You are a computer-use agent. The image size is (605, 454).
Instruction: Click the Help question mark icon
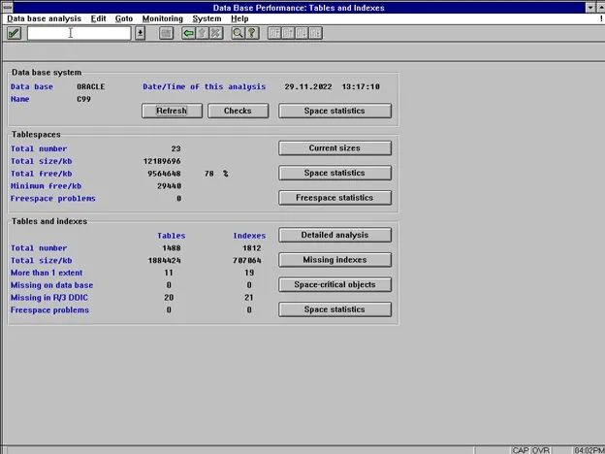click(251, 33)
